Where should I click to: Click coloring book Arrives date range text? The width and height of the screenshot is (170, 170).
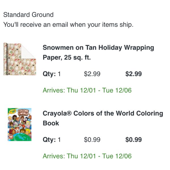click(87, 156)
